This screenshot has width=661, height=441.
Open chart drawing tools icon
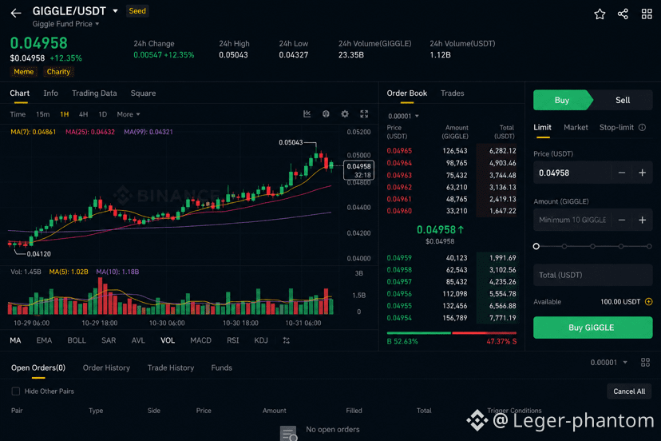tap(307, 114)
